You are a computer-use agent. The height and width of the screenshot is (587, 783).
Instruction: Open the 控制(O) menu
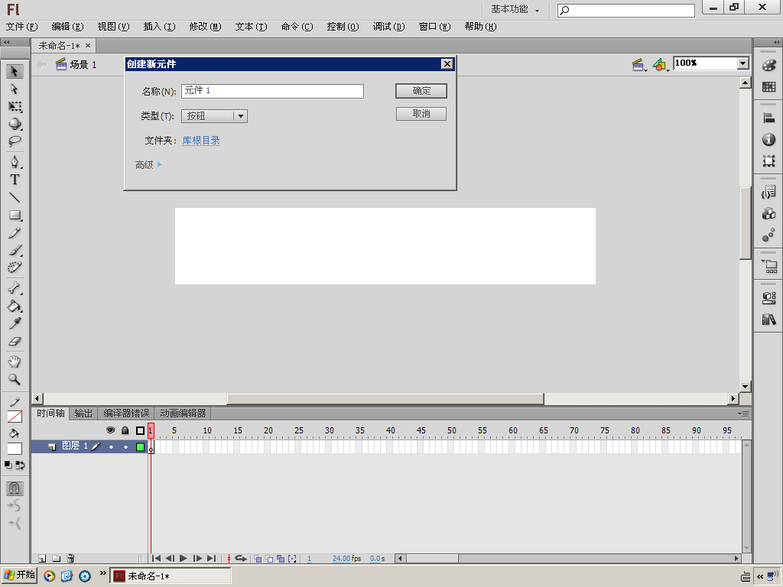(x=343, y=27)
